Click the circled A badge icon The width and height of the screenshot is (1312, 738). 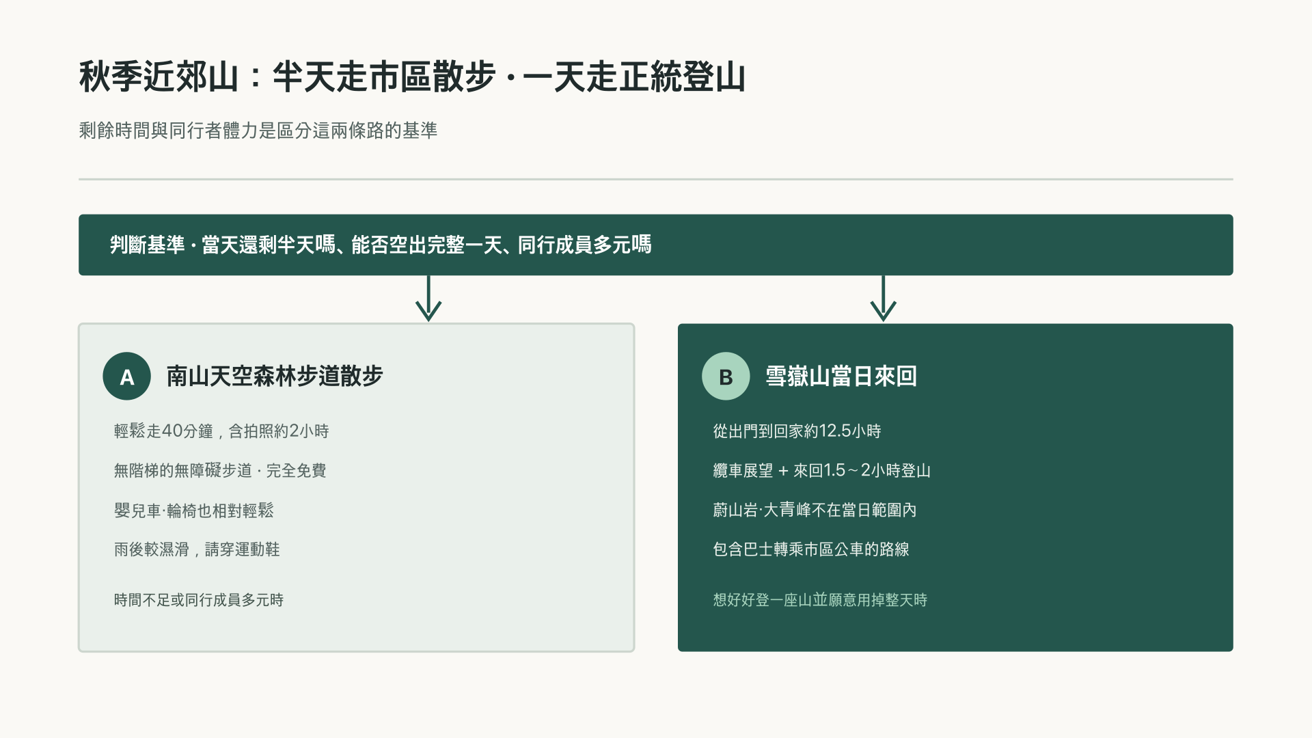tap(126, 377)
